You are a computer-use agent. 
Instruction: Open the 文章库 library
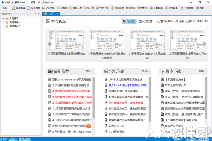[x=62, y=8]
